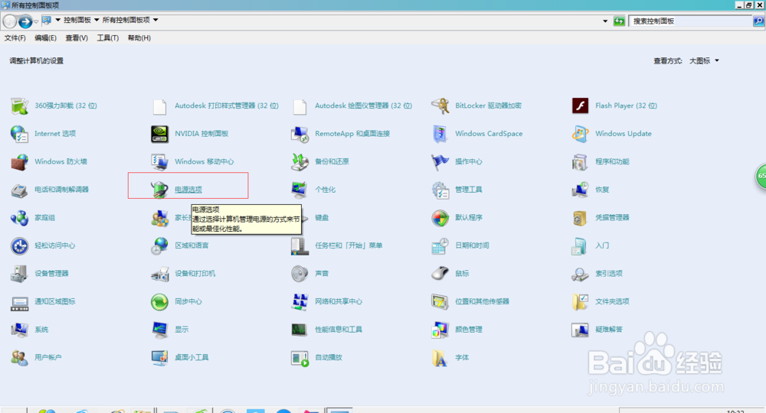Click the 设备管理器 icon
This screenshot has height=413, width=766.
(x=20, y=274)
